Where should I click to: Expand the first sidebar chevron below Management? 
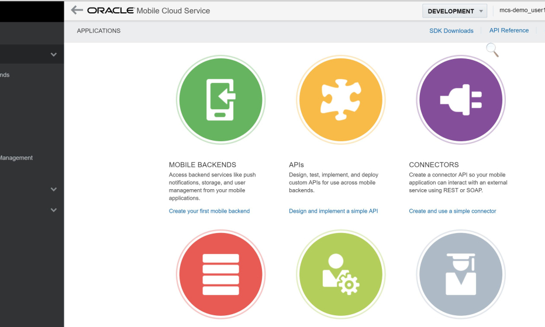coord(54,189)
